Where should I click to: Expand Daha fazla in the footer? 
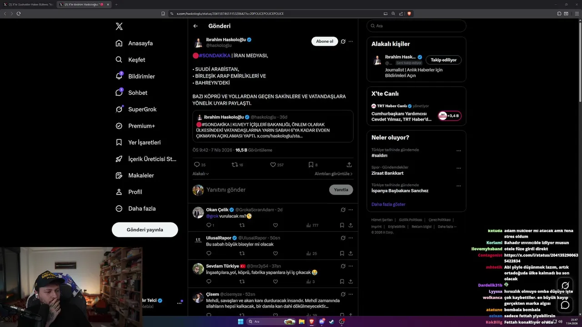(x=447, y=227)
